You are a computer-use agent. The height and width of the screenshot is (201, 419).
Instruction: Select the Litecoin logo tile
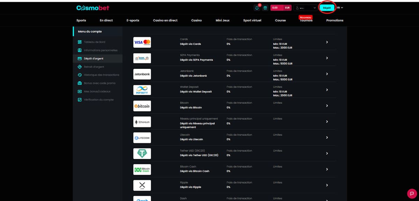click(x=142, y=138)
